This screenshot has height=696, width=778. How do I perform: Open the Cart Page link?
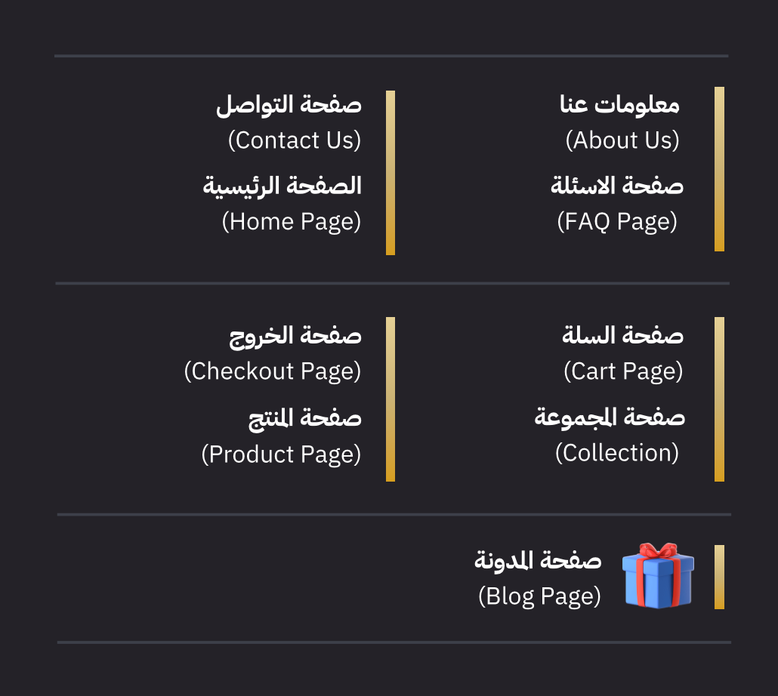click(623, 371)
